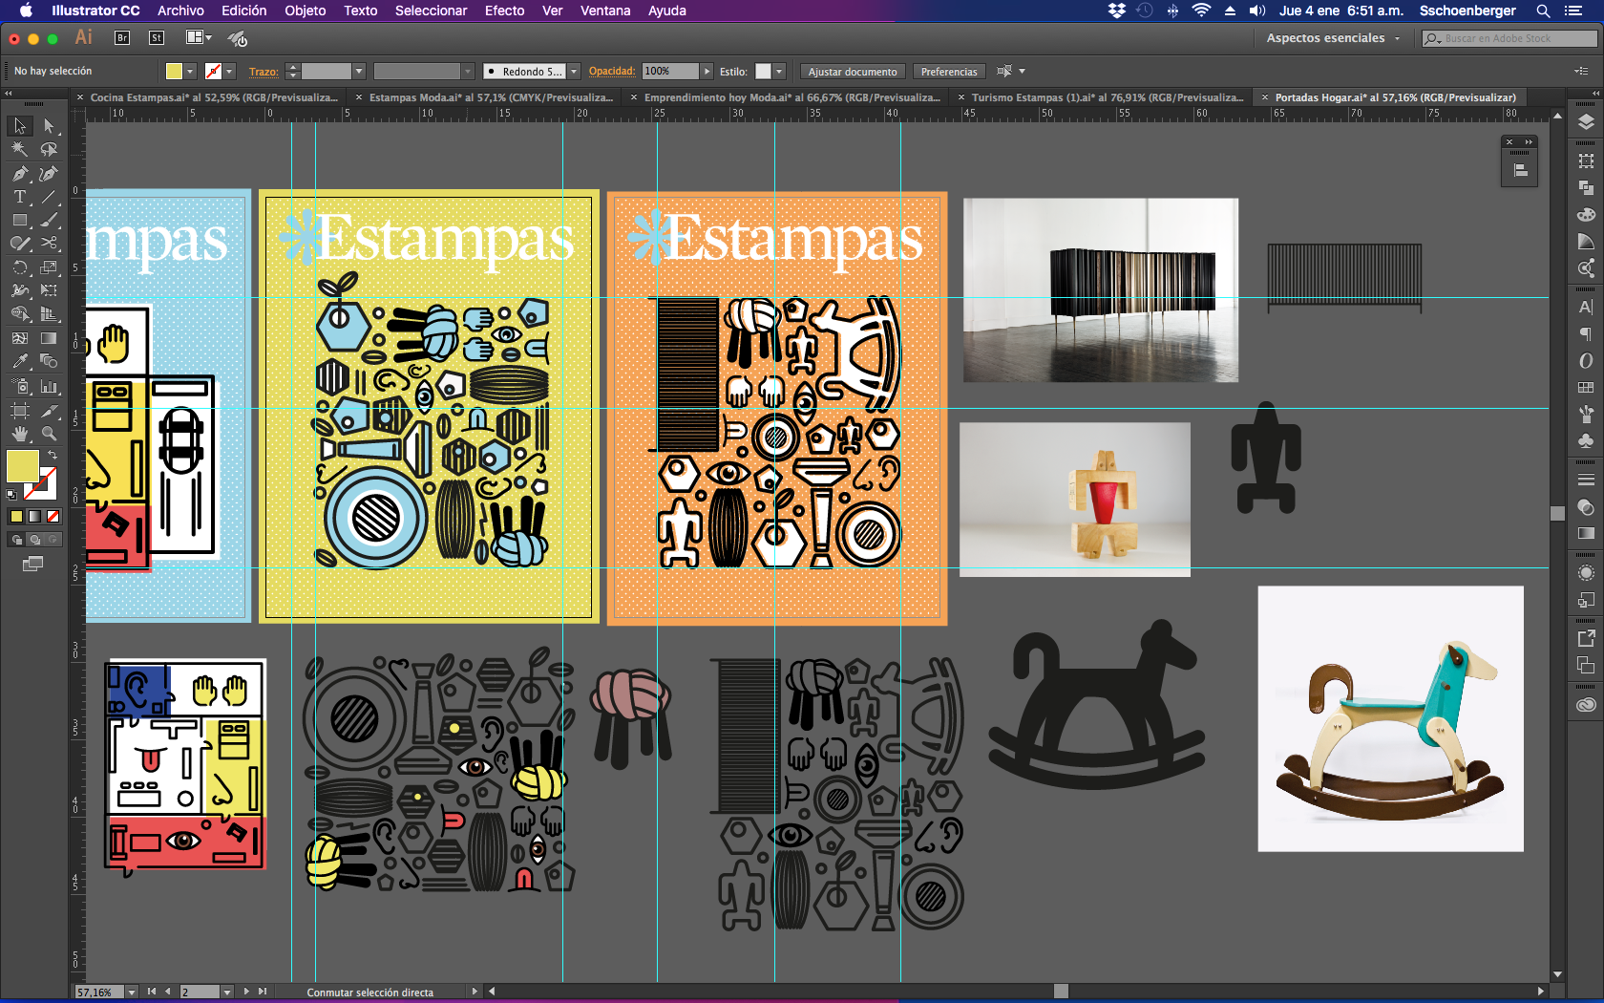The height and width of the screenshot is (1003, 1604).
Task: Select the Gradient tool in toolbox
Action: [x=49, y=338]
